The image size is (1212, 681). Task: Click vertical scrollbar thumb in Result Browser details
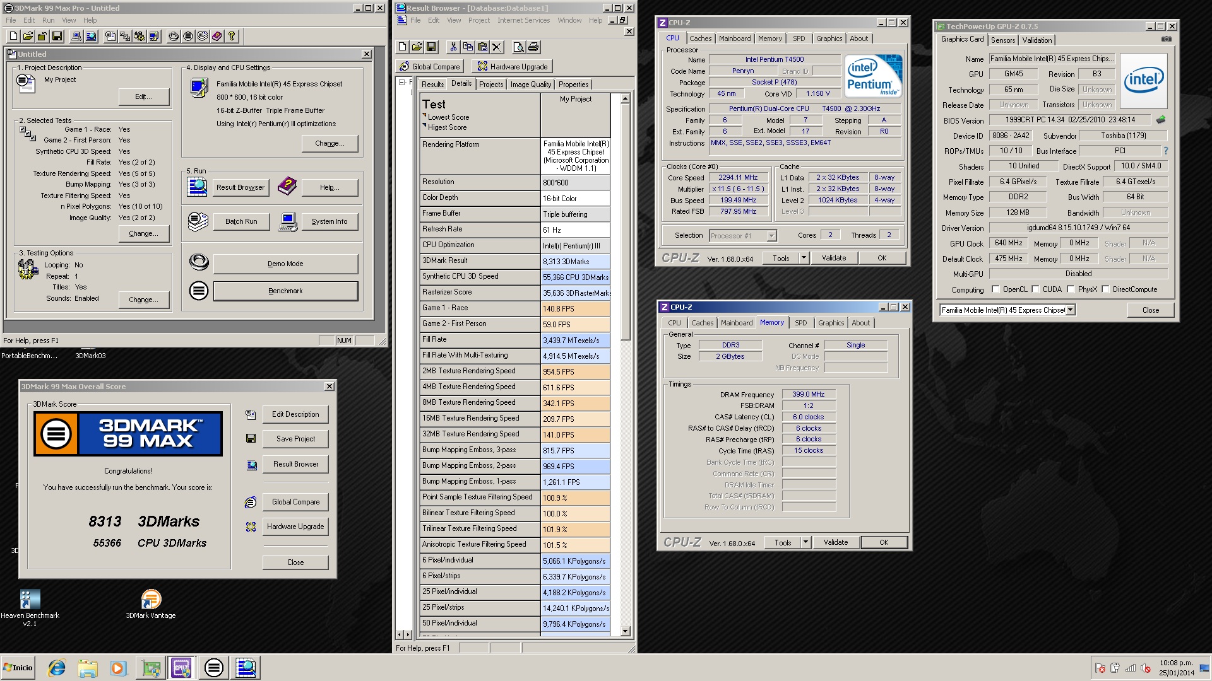625,221
